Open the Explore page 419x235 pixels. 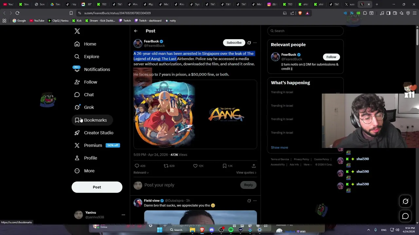87,56
